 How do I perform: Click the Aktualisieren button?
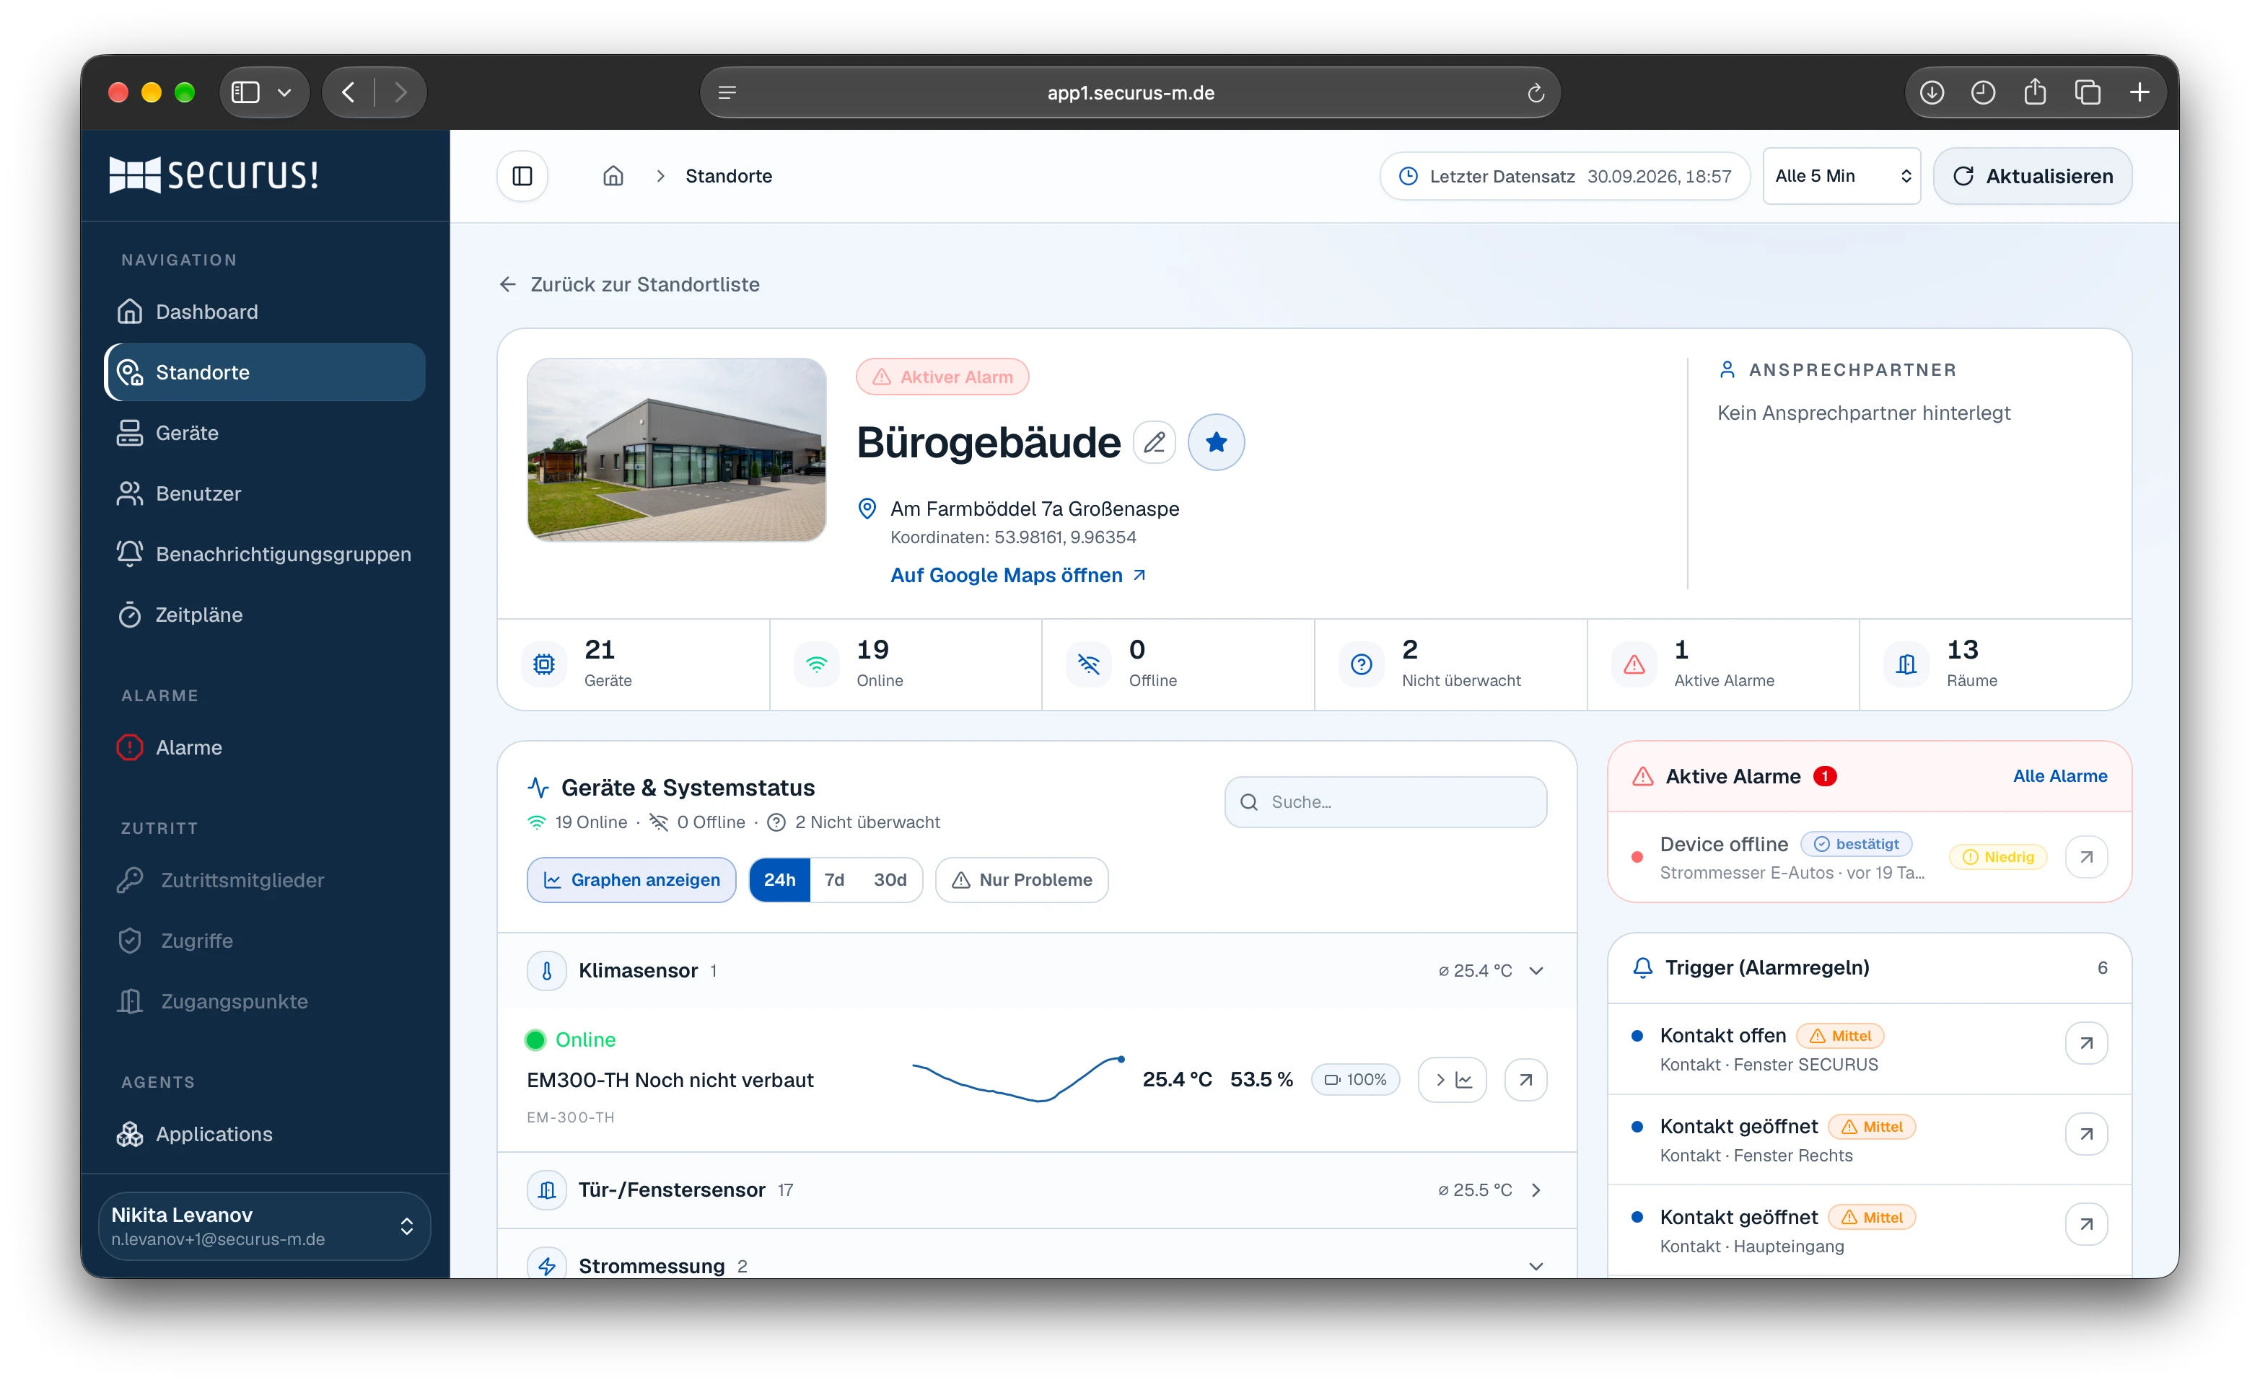[x=2033, y=176]
